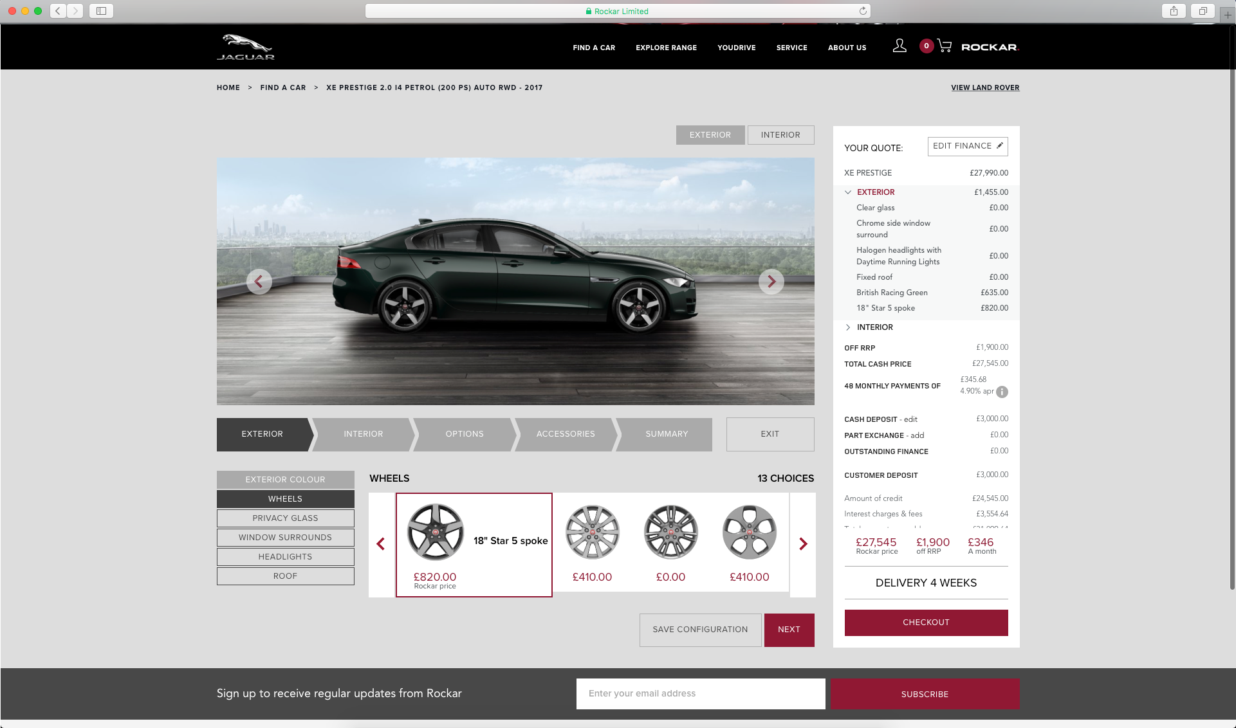Switch to Exterior view toggle
This screenshot has height=728, width=1236.
[710, 134]
